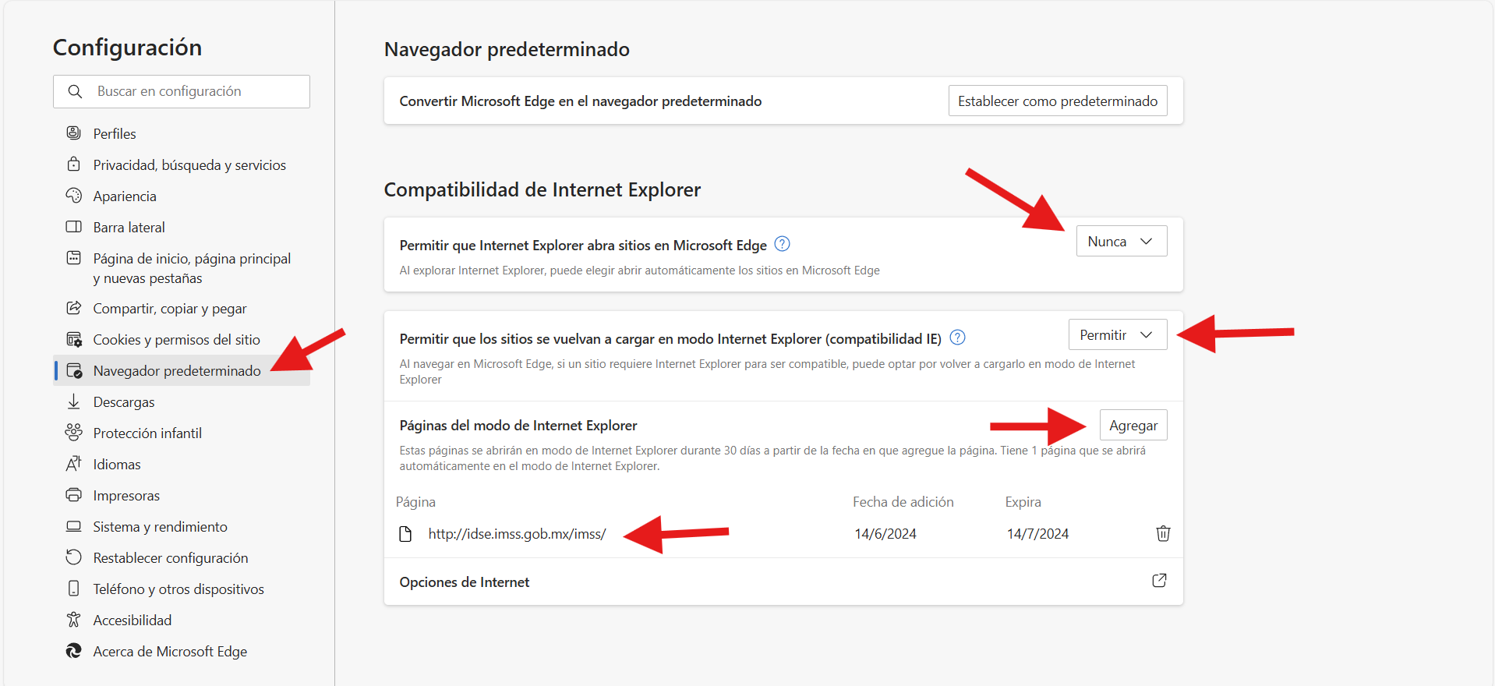
Task: Click the Compartir, copiar y pegar icon
Action: (x=74, y=308)
